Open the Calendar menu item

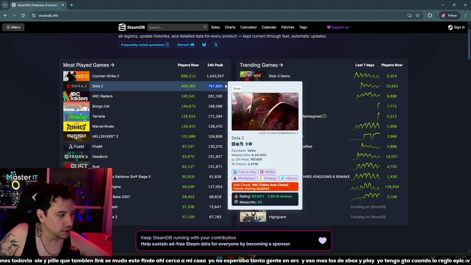point(269,27)
